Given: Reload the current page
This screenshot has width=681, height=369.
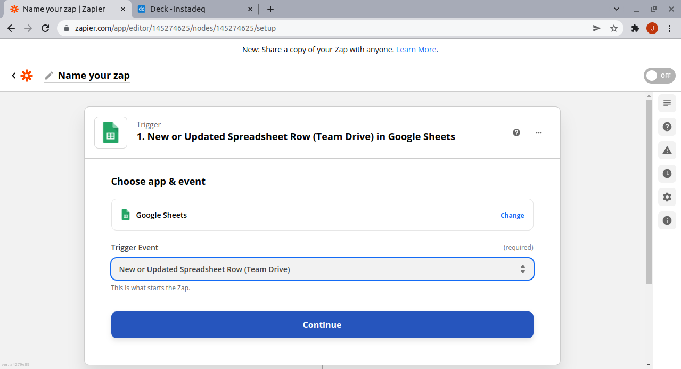Looking at the screenshot, I should point(46,28).
